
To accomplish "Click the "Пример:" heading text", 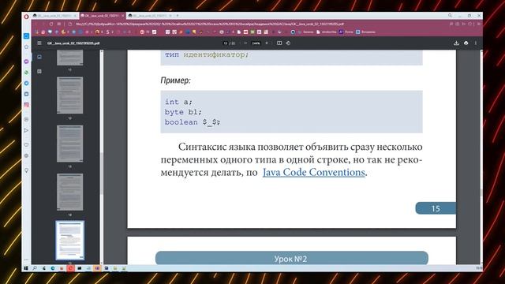I will tap(175, 80).
